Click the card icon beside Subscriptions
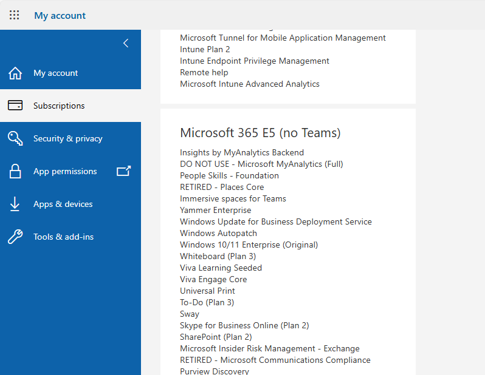Screen dimensions: 485x375 (x=15, y=106)
